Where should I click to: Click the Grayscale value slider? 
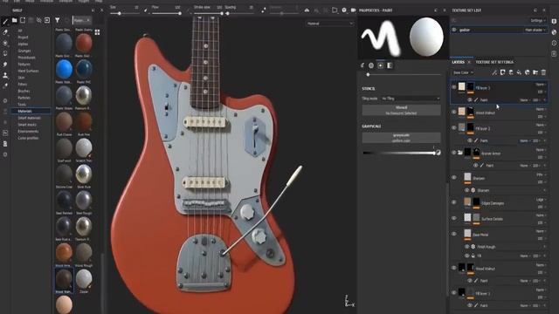(x=399, y=154)
